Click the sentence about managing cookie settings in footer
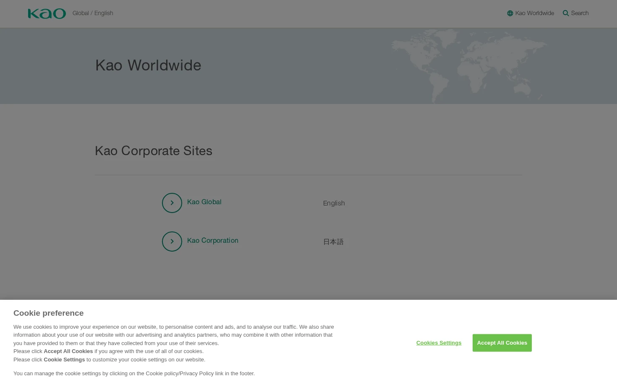The width and height of the screenshot is (617, 387). tap(134, 374)
